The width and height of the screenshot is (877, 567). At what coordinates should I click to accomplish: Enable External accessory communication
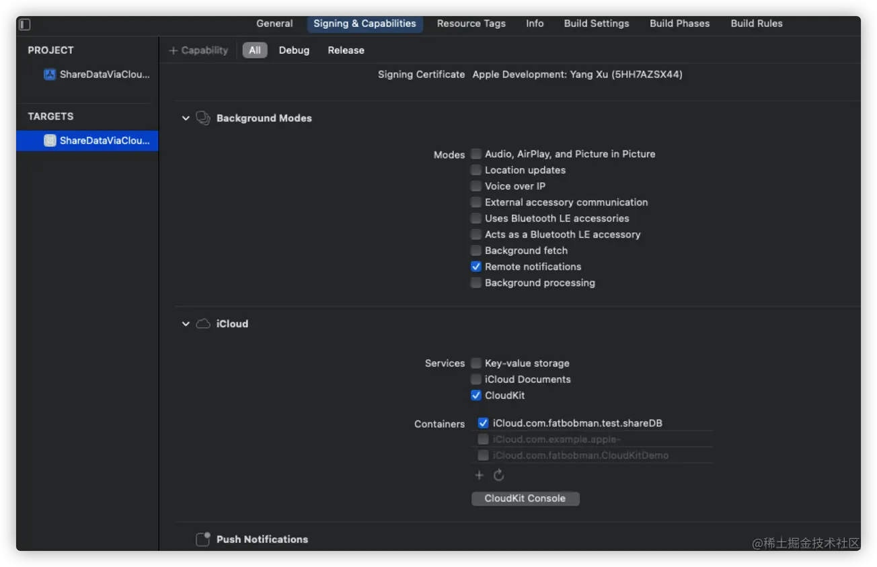point(476,202)
